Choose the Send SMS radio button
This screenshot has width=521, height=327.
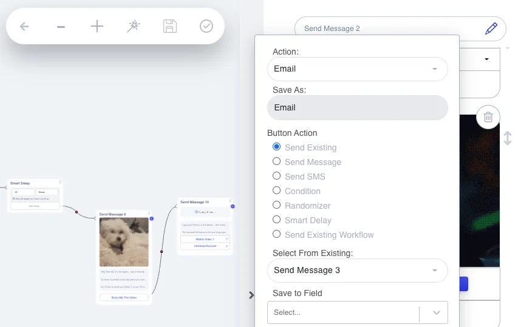276,176
